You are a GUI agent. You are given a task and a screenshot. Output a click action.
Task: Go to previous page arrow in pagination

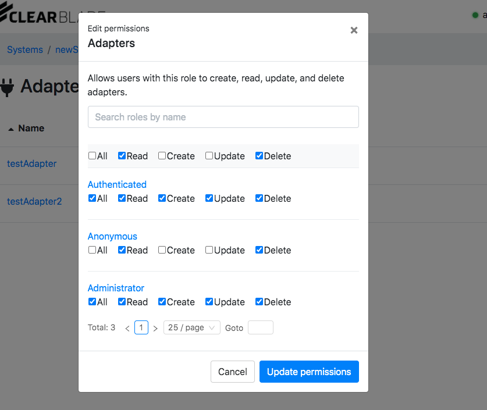click(x=127, y=328)
